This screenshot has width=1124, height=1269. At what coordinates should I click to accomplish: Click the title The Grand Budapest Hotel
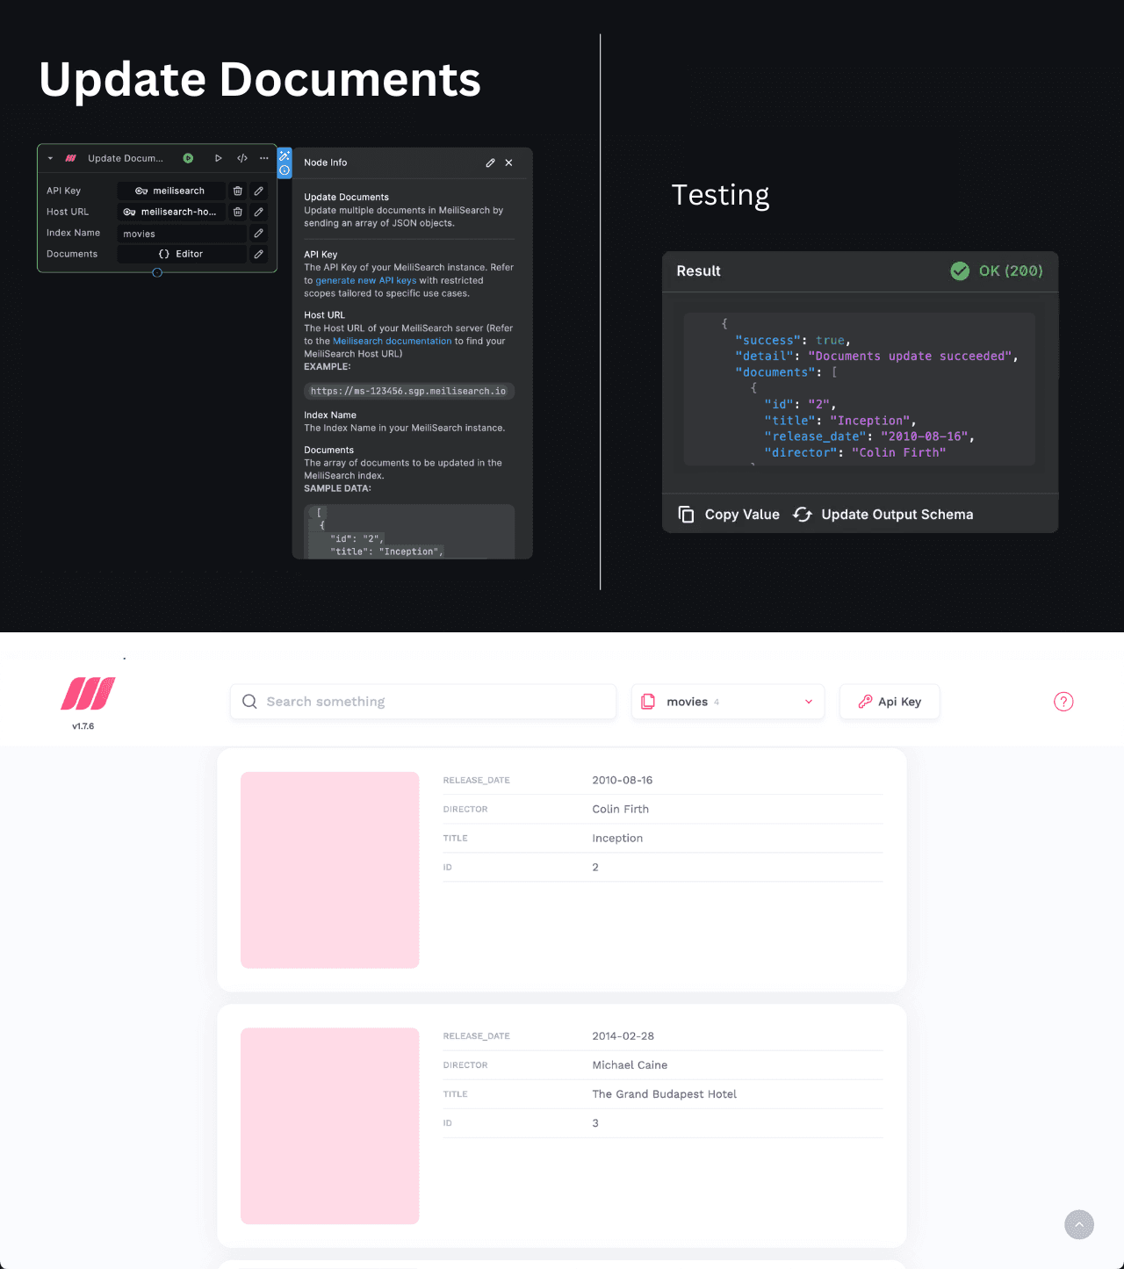tap(665, 1094)
